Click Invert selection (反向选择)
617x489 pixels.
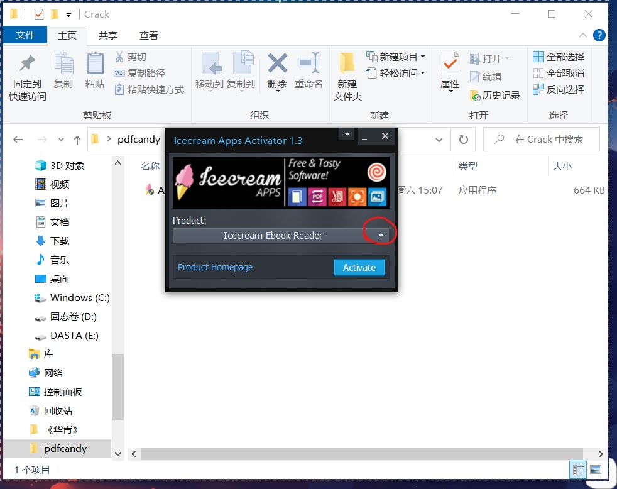tap(559, 90)
